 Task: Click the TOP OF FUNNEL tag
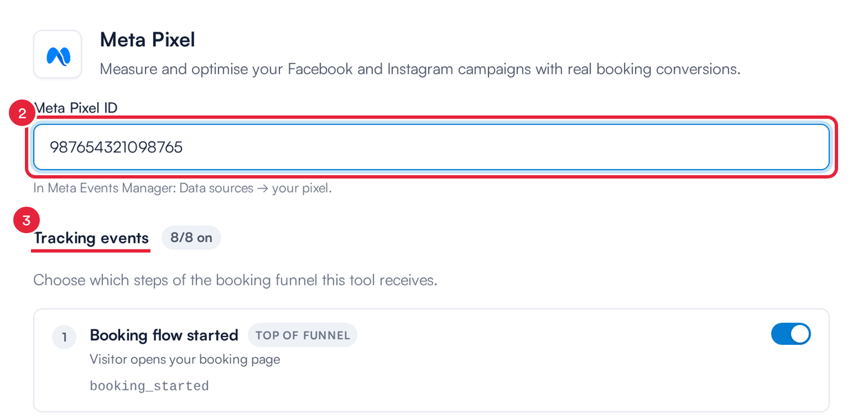[x=302, y=335]
